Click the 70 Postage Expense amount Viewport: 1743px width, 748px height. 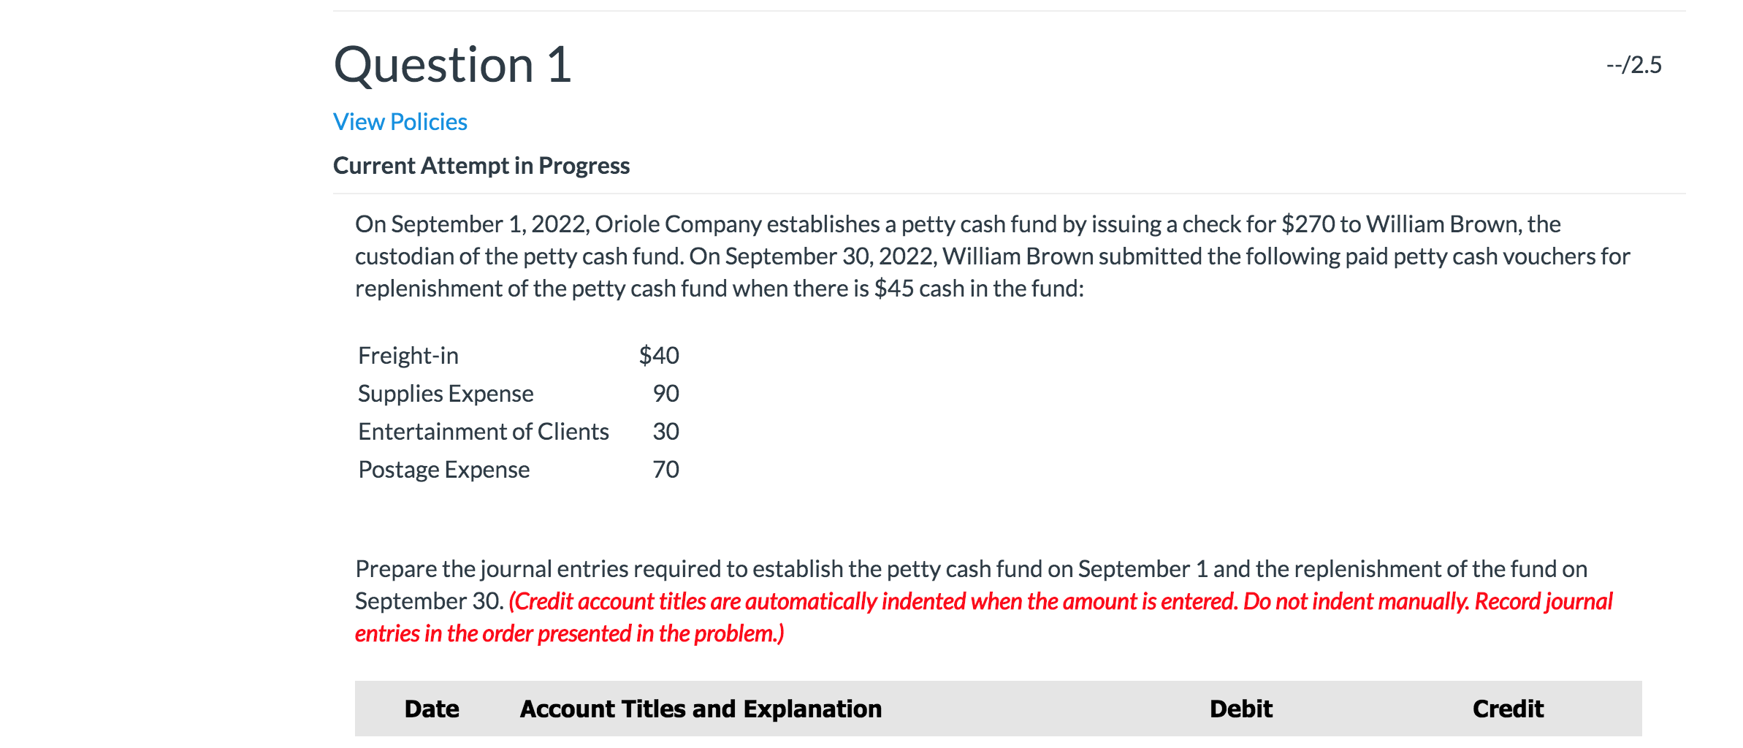point(665,470)
